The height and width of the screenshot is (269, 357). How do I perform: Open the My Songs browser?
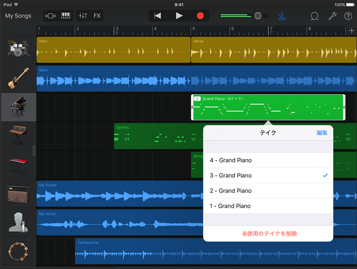[x=18, y=16]
